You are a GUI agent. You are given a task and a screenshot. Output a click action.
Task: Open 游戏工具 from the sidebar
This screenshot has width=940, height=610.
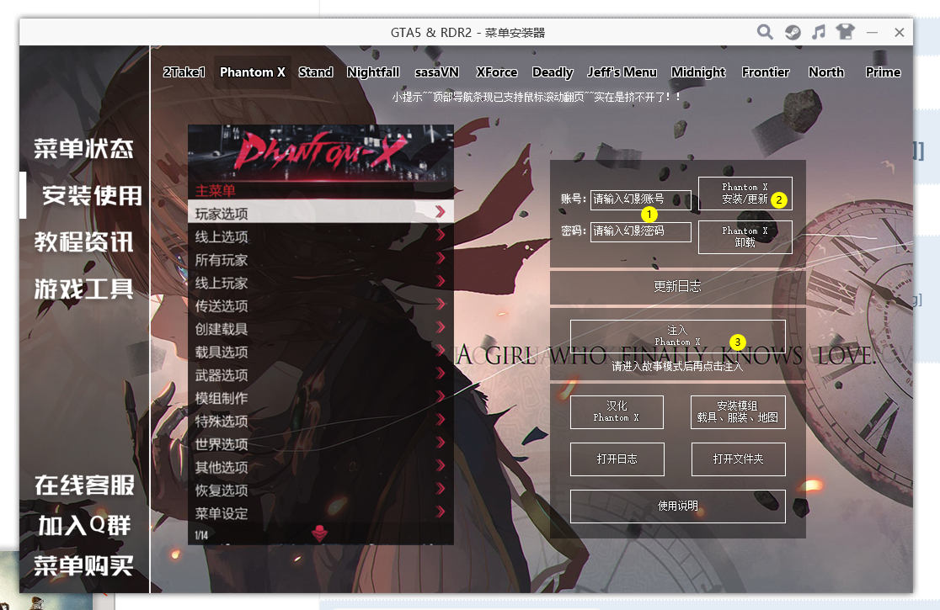coord(84,289)
